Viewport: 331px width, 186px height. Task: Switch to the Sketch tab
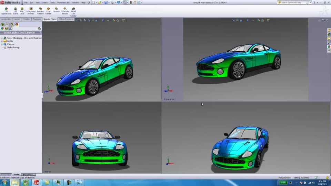coord(27,19)
